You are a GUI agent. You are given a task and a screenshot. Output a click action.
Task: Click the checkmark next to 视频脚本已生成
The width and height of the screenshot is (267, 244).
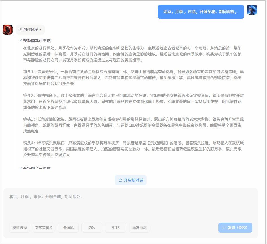click(21, 40)
